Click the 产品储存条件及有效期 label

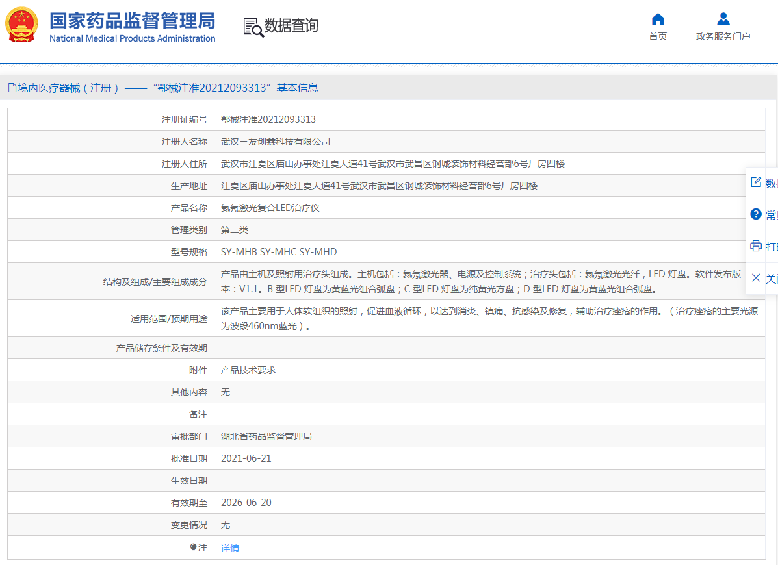(x=162, y=348)
